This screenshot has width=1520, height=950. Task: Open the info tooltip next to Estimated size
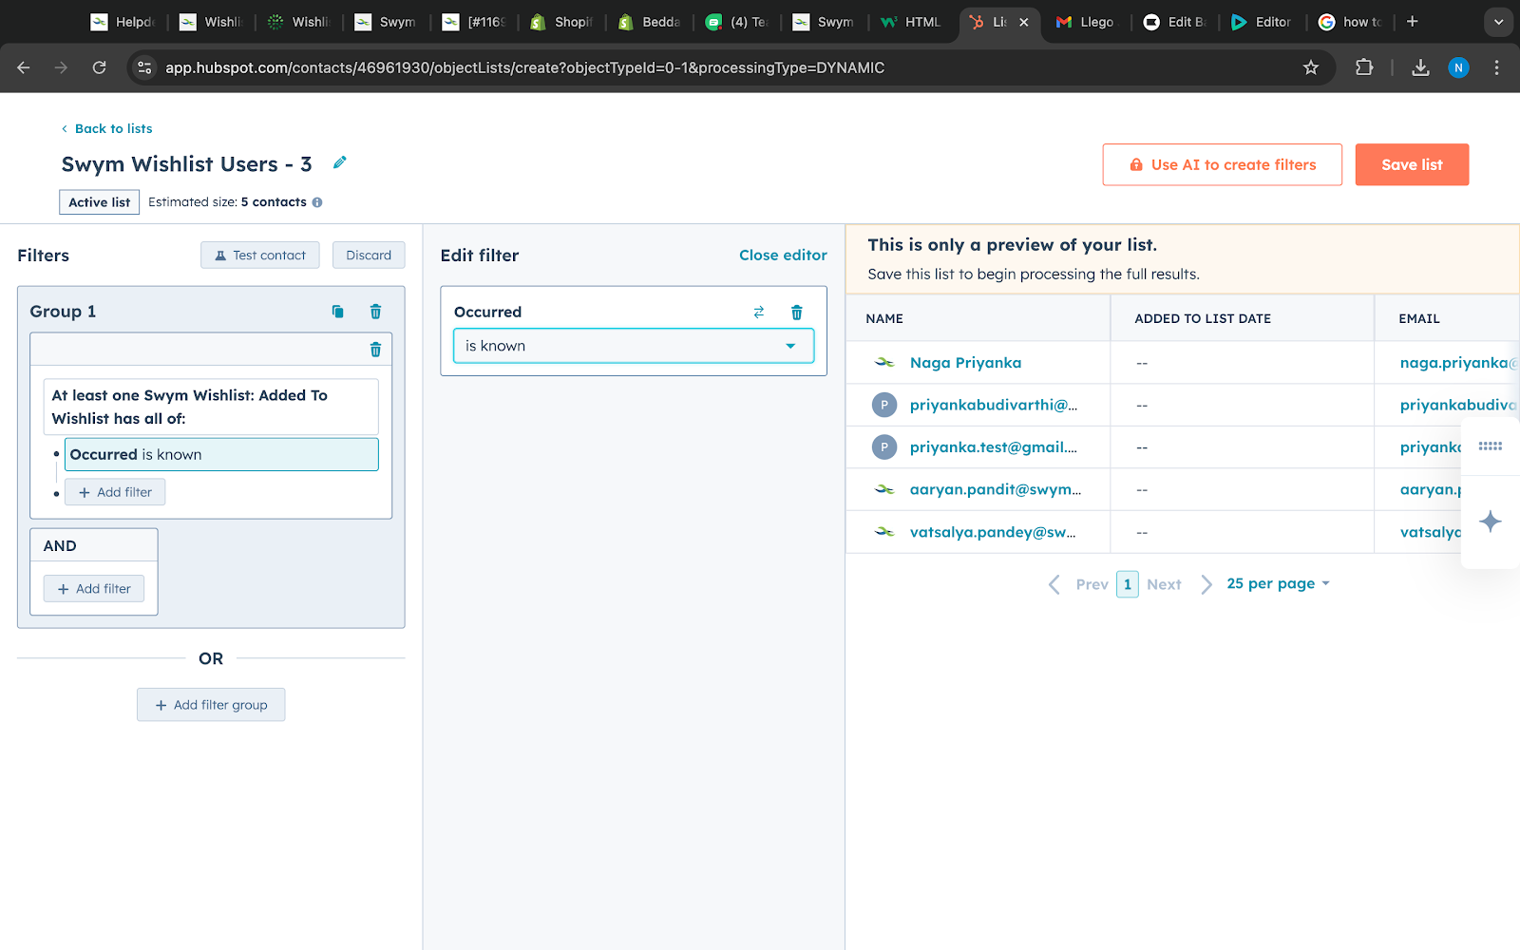click(317, 202)
